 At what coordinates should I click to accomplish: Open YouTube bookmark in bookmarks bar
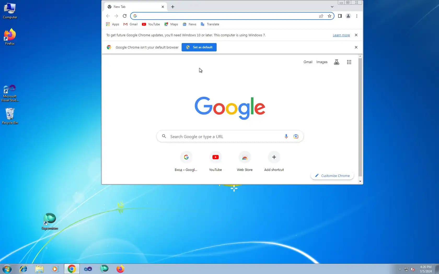[151, 24]
